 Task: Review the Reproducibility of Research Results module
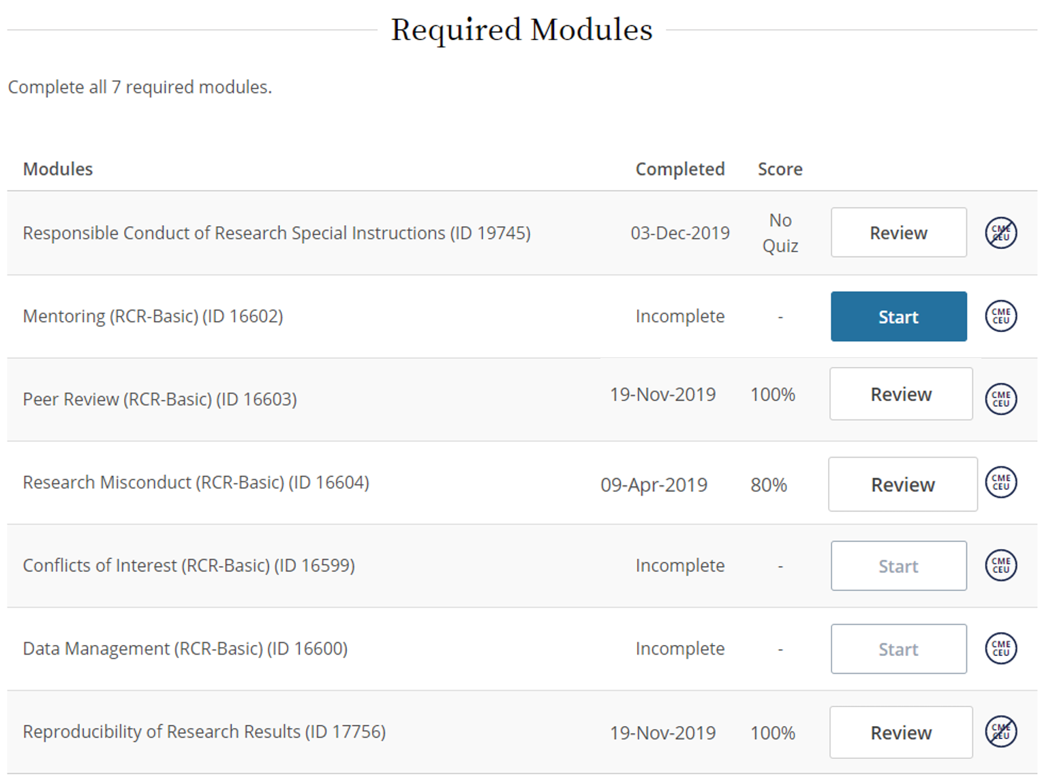(901, 732)
